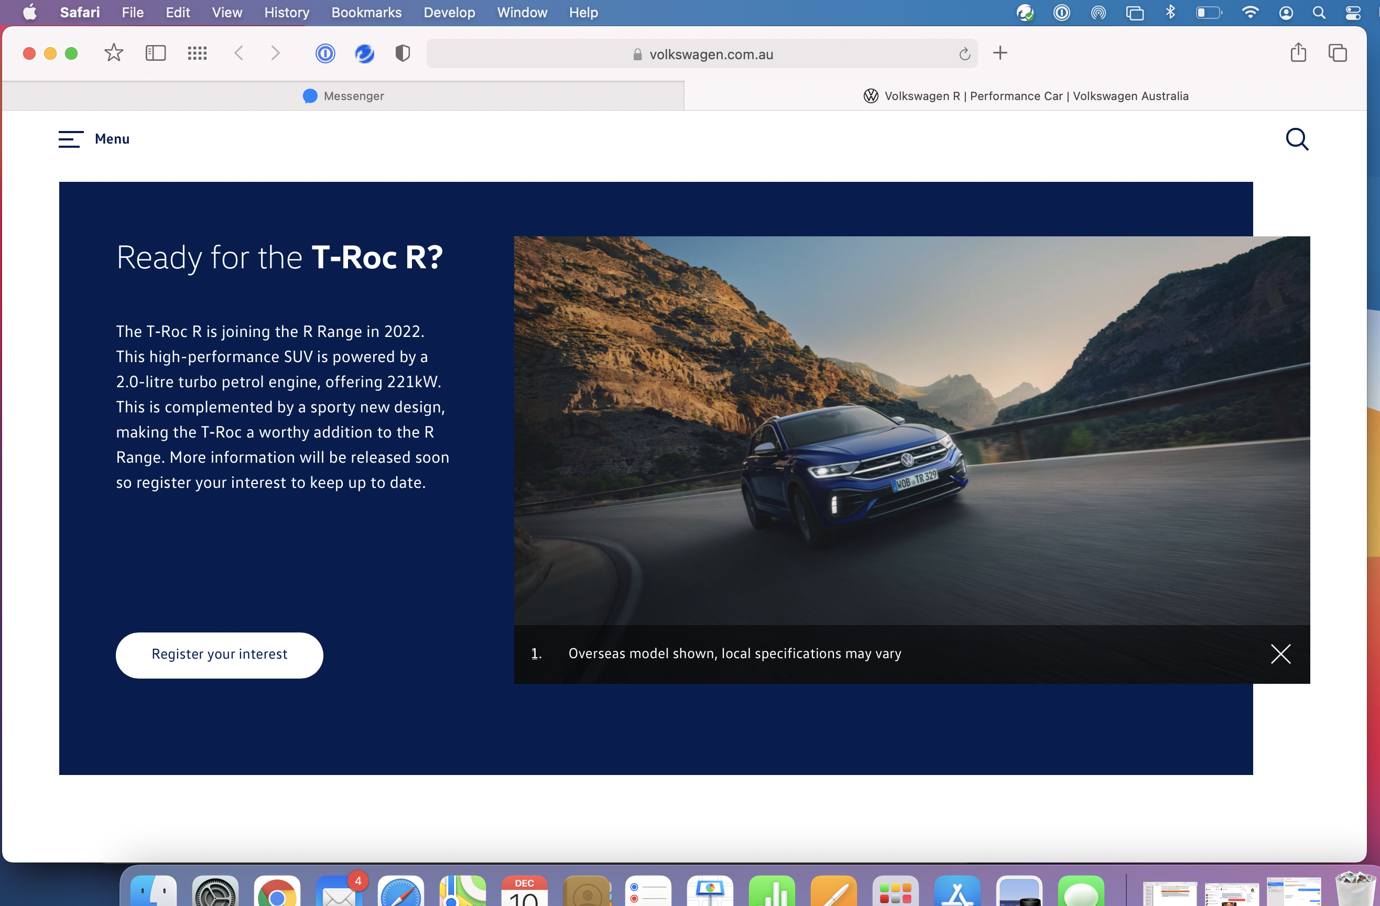The width and height of the screenshot is (1380, 906).
Task: Open the Bookmarks menu
Action: click(366, 12)
